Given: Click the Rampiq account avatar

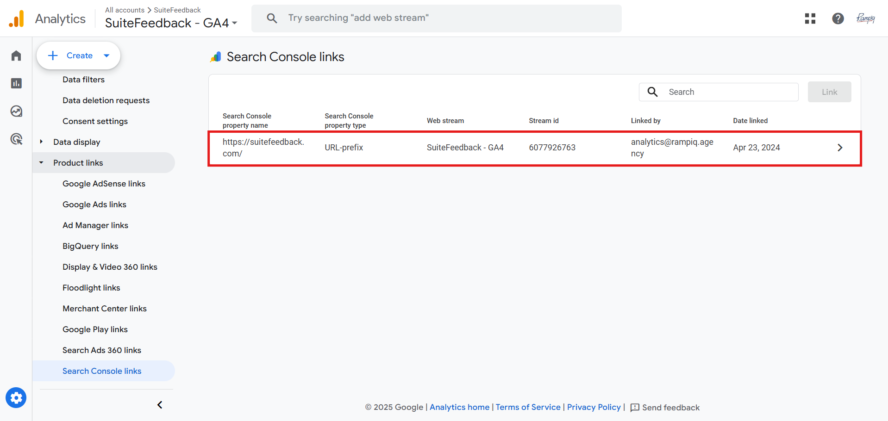Looking at the screenshot, I should point(865,19).
